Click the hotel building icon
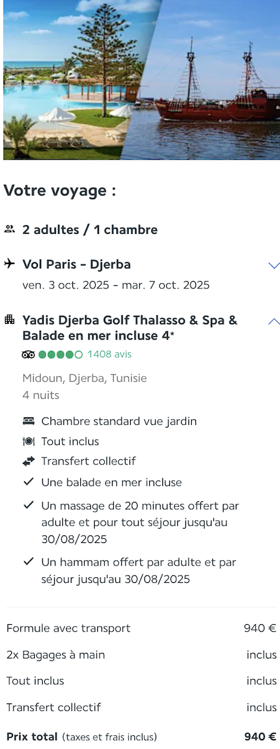The width and height of the screenshot is (280, 749). 9,320
